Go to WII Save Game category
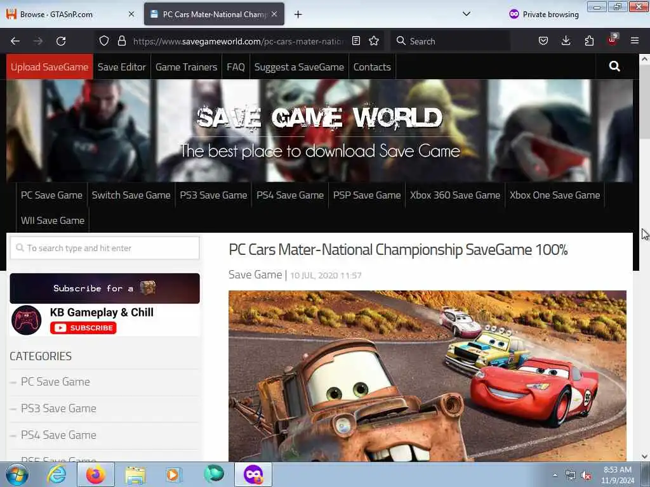Viewport: 650px width, 487px height. 53,220
